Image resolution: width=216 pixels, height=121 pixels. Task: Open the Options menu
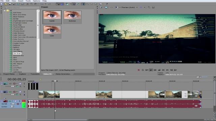coord(36,1)
